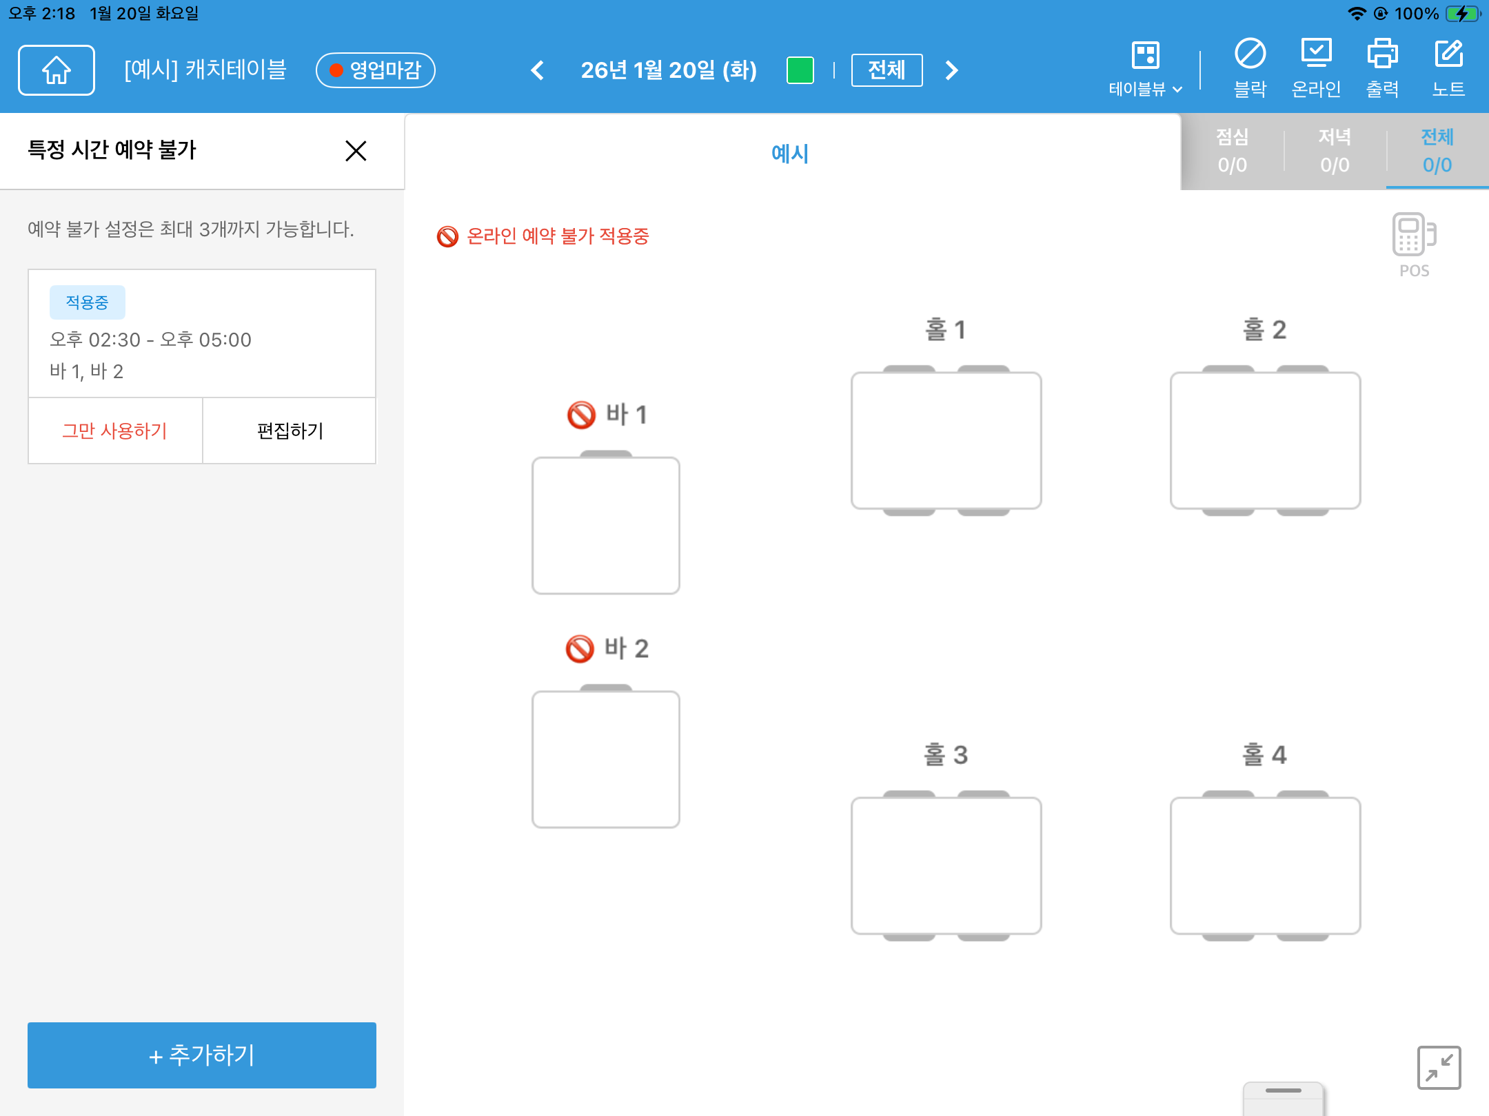Stop using rule via 그만 사용하기

tap(115, 431)
